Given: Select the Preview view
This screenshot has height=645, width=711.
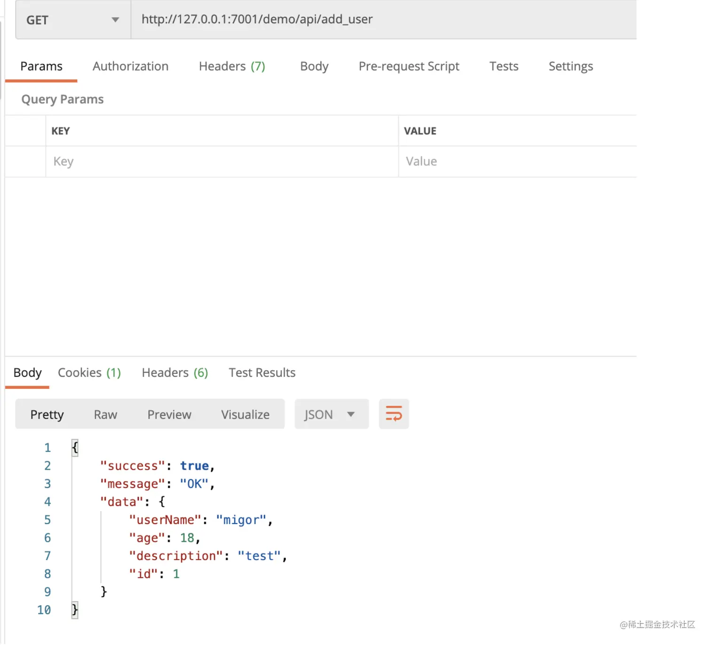Looking at the screenshot, I should point(169,414).
